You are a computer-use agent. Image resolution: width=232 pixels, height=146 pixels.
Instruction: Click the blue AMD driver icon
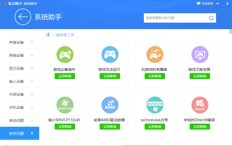point(110,105)
